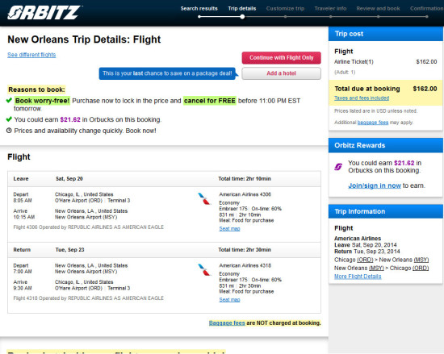444x354 pixels.
Task: Click the Orbitz logo
Action: coord(44,13)
